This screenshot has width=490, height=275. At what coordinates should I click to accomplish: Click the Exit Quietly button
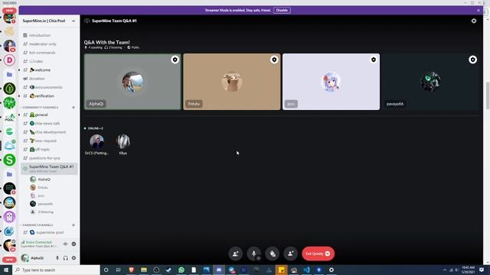(318, 254)
